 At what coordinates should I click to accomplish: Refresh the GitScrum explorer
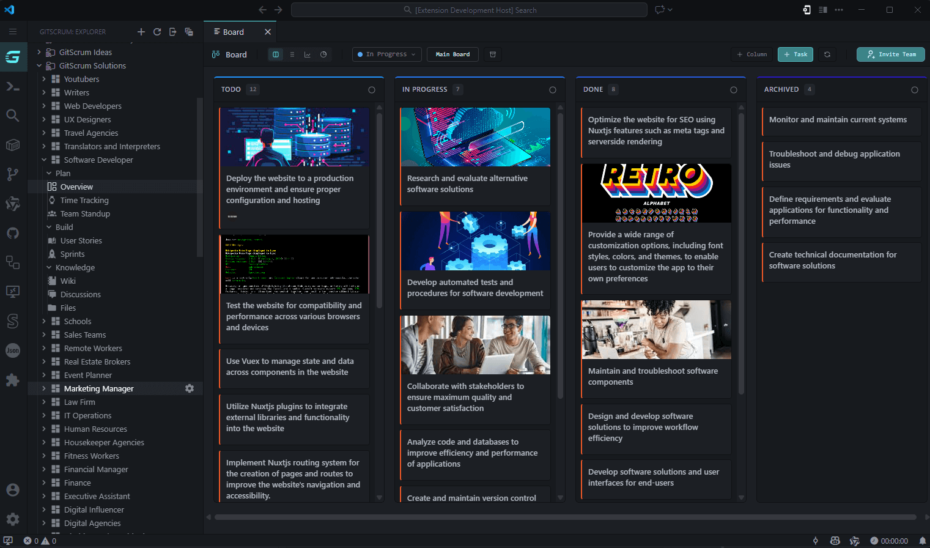click(157, 31)
